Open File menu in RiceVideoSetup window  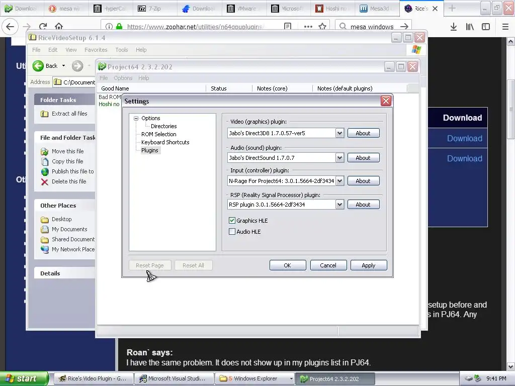(x=36, y=50)
